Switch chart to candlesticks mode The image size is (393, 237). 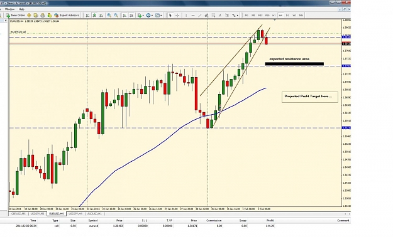click(94, 15)
